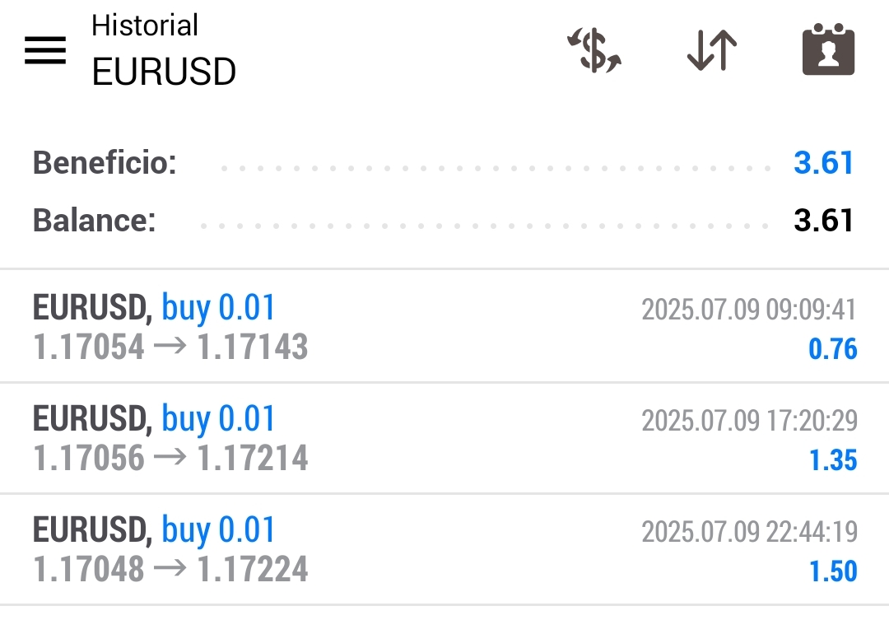Tap the Historial header label

tap(145, 26)
